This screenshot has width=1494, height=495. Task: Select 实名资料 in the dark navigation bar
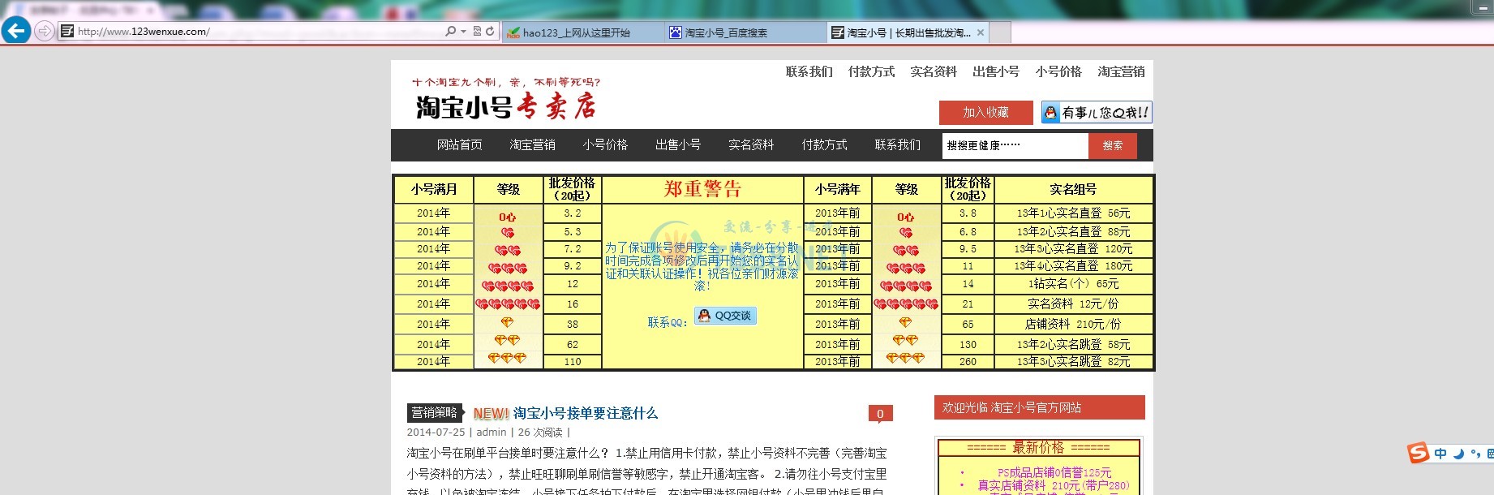[x=751, y=144]
